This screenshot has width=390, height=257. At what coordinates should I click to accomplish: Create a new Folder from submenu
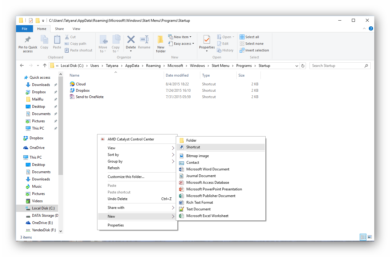tap(221, 140)
